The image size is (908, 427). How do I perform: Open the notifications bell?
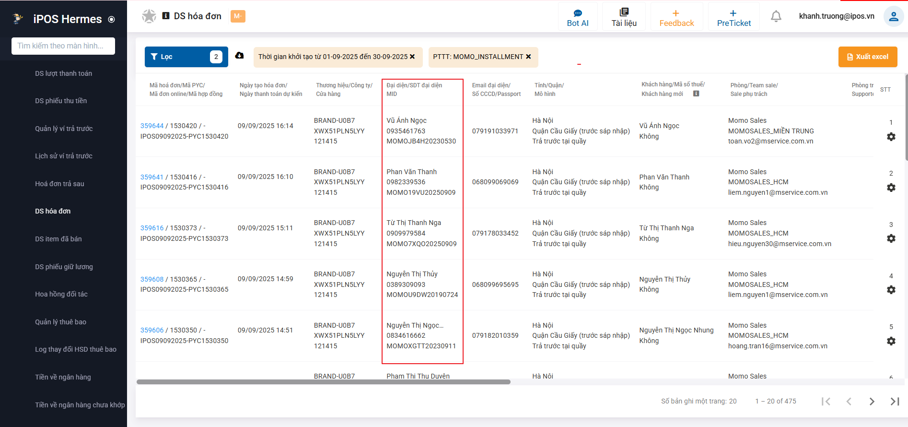tap(776, 16)
